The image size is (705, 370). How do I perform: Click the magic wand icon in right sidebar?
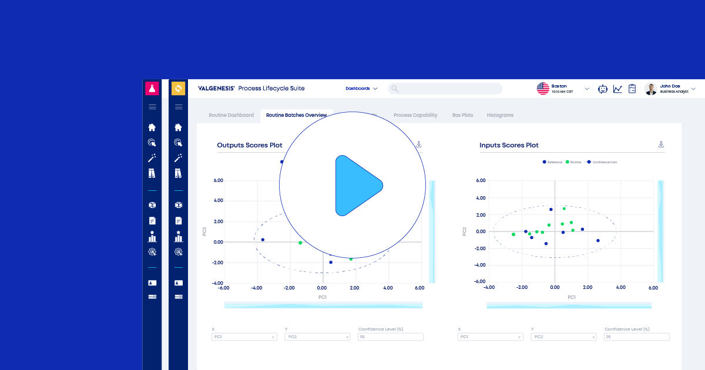[179, 157]
